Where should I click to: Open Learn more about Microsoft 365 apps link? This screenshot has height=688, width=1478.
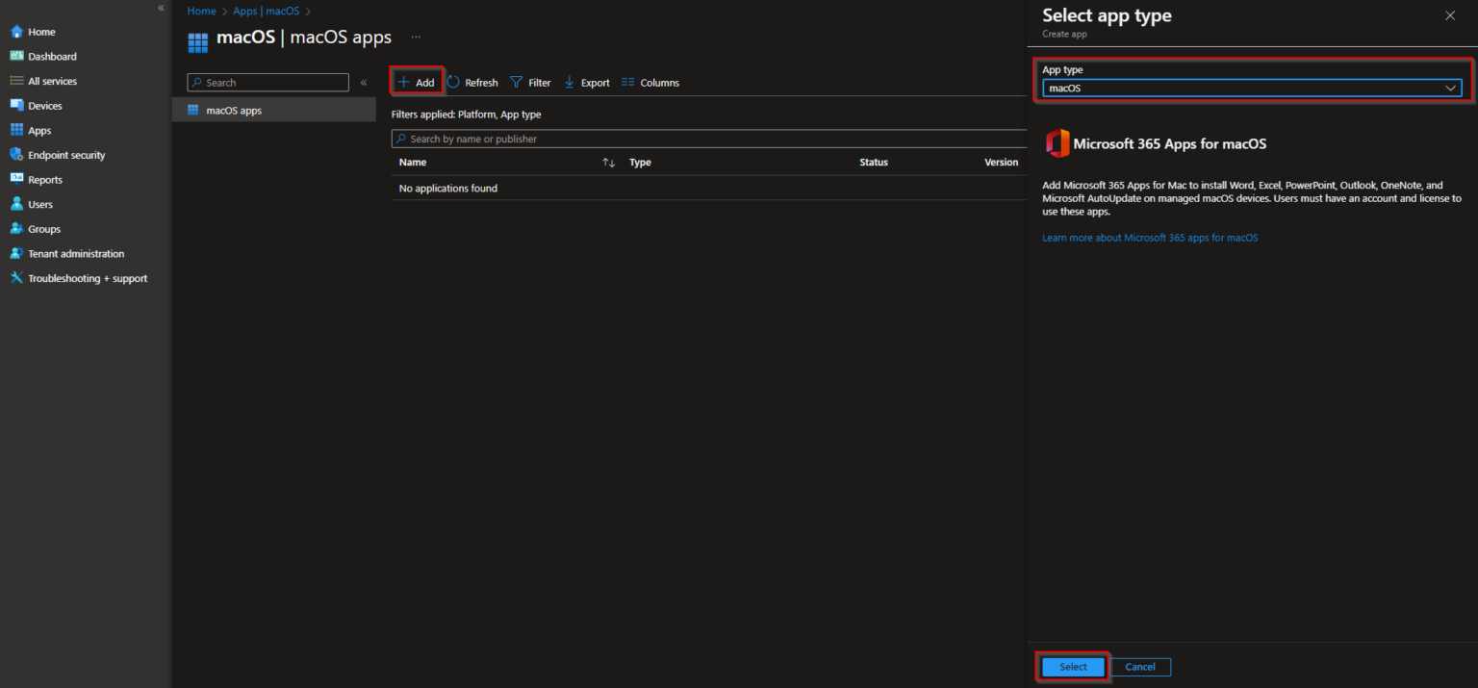(x=1150, y=238)
